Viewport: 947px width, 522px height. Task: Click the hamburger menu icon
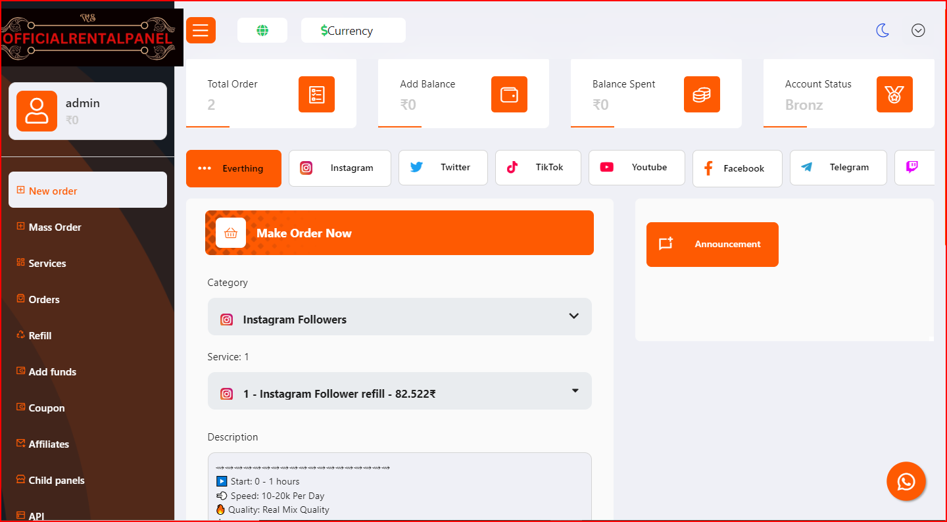[x=201, y=30]
